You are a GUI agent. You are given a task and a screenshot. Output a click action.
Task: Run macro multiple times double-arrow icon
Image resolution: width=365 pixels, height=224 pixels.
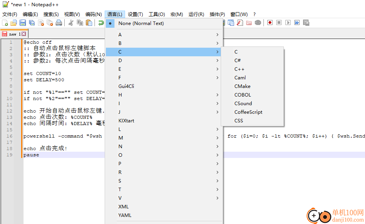(x=297, y=23)
